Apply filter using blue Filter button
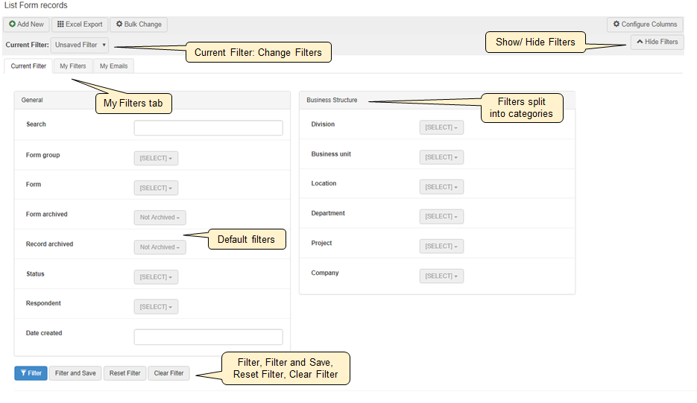 [x=31, y=373]
